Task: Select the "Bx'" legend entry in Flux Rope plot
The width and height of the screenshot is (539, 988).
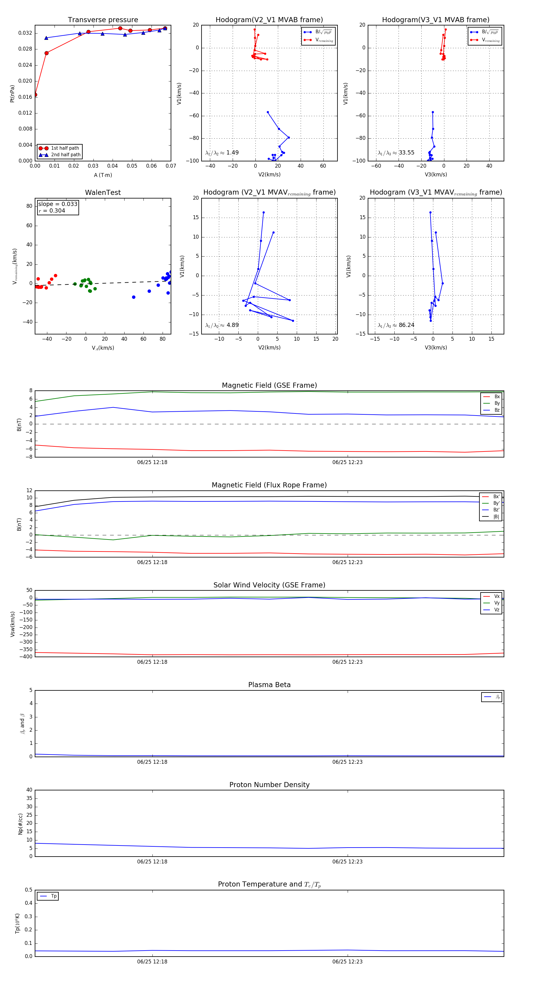Action: (x=491, y=496)
